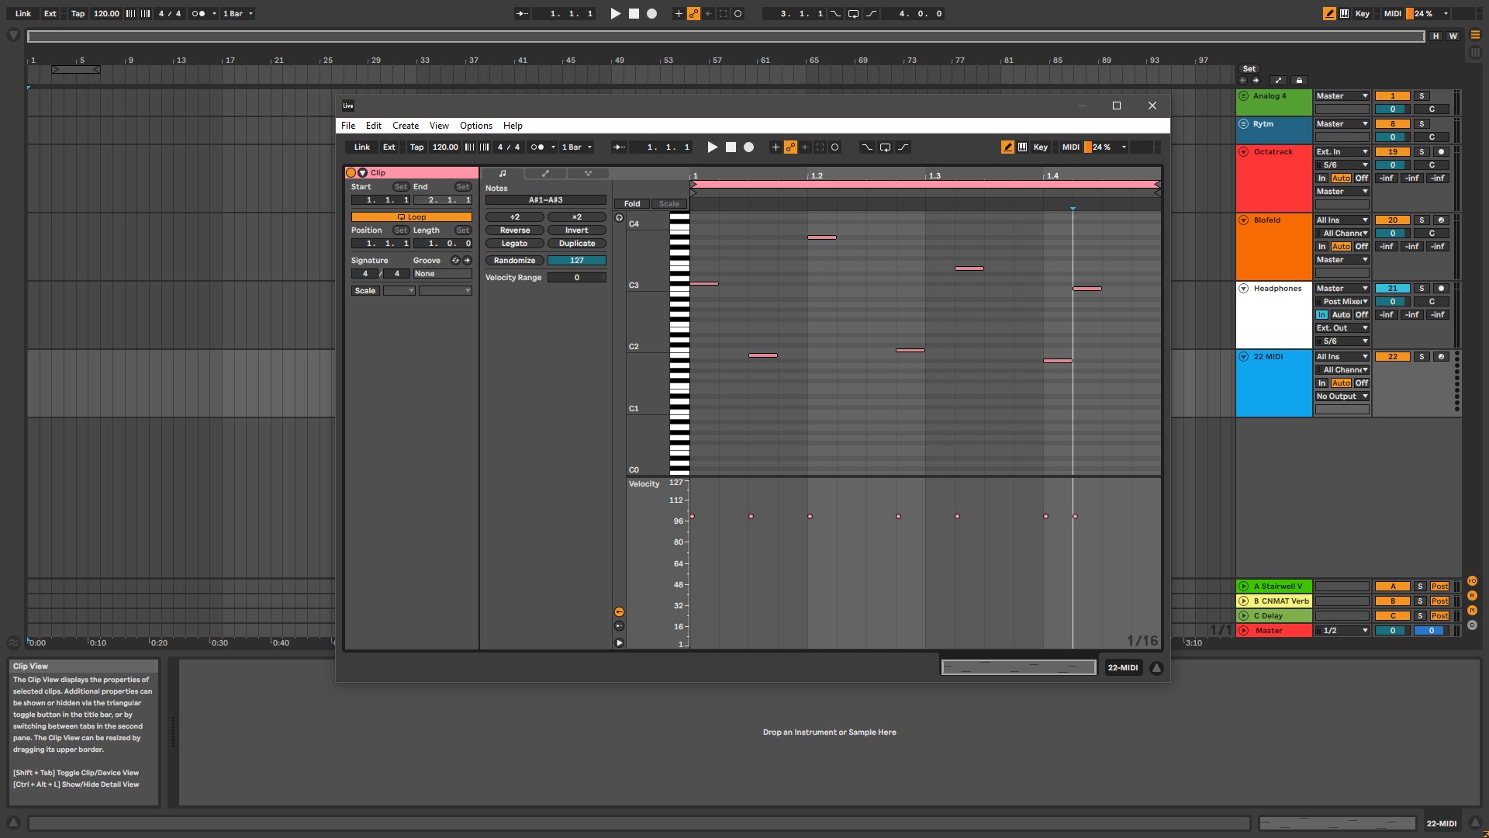This screenshot has width=1489, height=838.
Task: Click the Duplicate notes button
Action: click(x=576, y=244)
